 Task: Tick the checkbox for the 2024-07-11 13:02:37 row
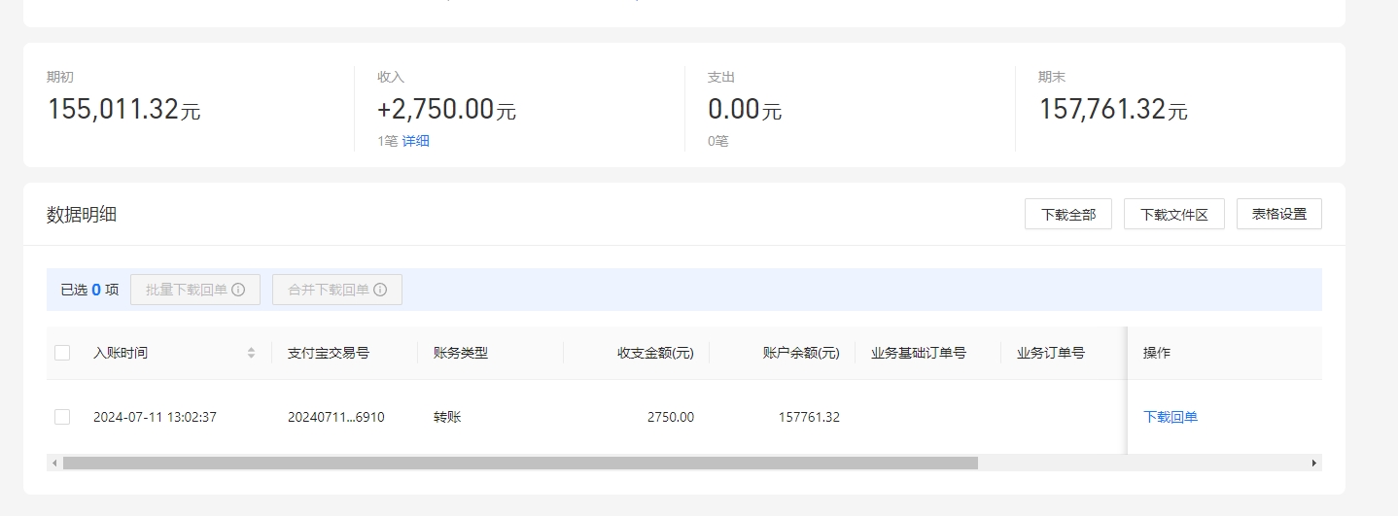tap(62, 417)
